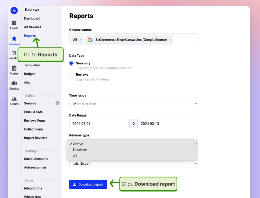Click the Download report button

pyautogui.click(x=88, y=184)
